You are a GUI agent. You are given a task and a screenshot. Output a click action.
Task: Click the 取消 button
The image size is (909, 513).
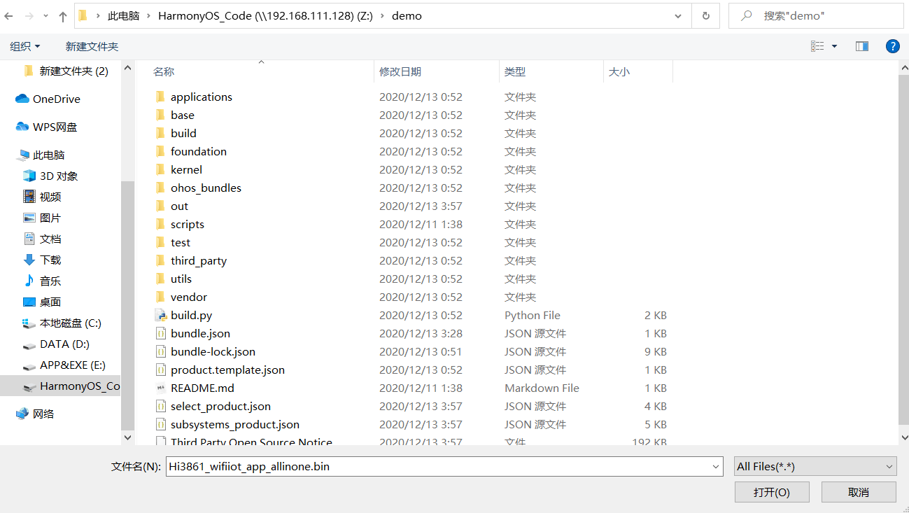pyautogui.click(x=859, y=492)
